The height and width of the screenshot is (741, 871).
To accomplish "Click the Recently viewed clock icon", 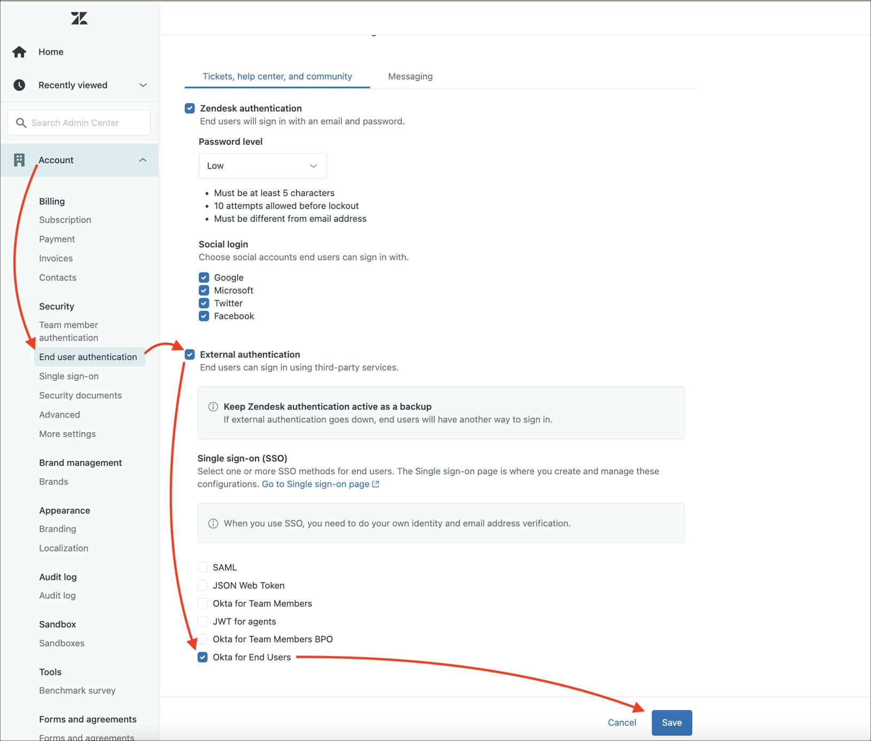I will coord(19,85).
